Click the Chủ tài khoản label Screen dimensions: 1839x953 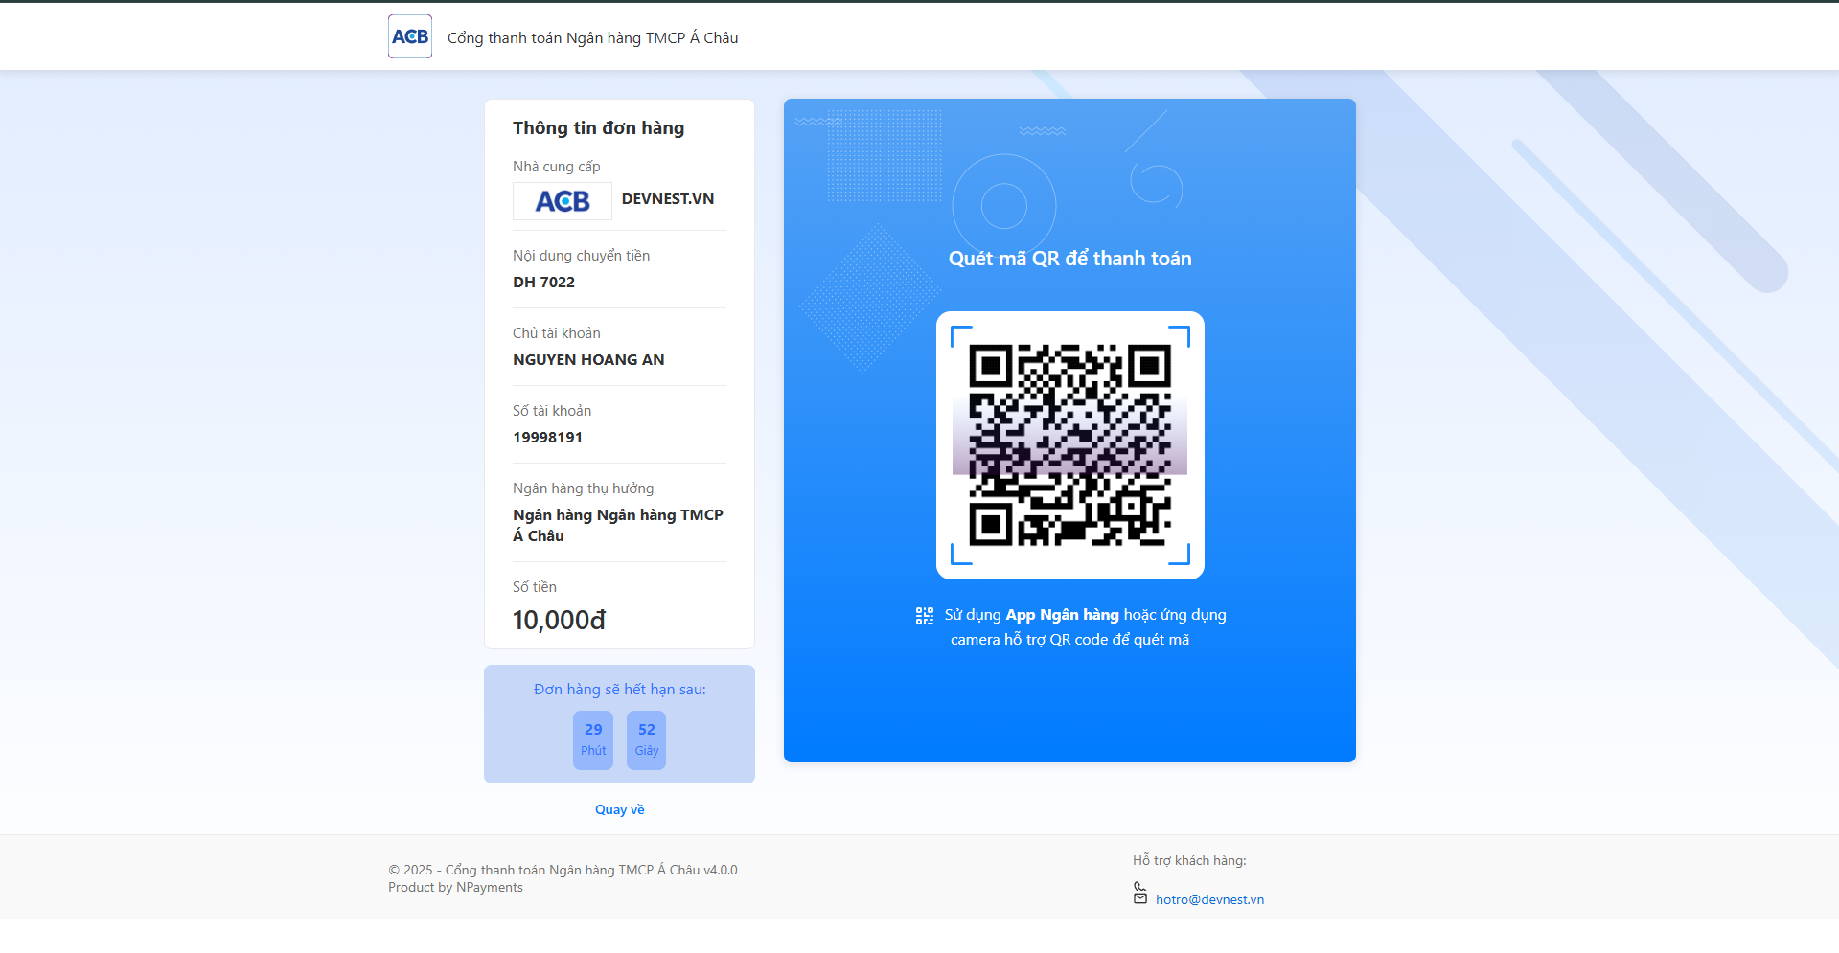tap(557, 333)
